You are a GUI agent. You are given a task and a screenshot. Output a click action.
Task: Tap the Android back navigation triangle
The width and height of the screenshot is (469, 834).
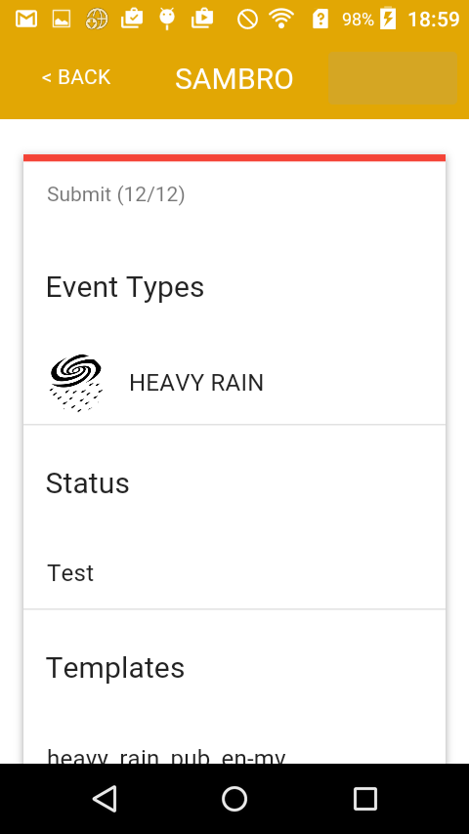(x=105, y=799)
